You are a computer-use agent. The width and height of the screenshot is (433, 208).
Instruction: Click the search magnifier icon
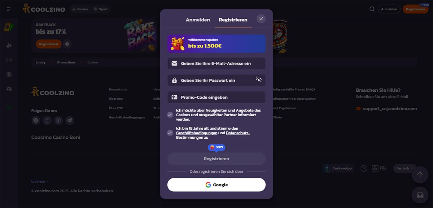[x=372, y=9]
